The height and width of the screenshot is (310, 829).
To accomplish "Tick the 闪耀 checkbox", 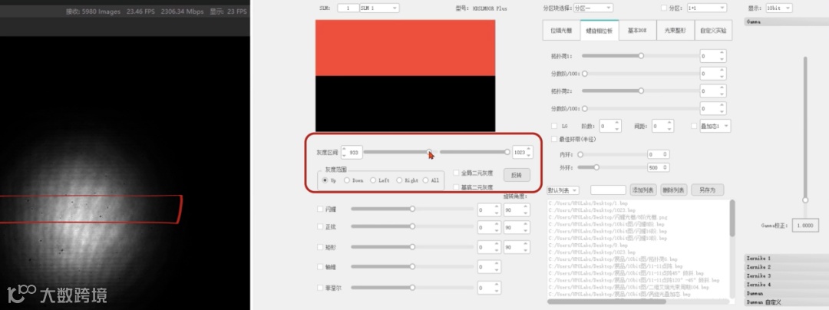I will click(320, 209).
